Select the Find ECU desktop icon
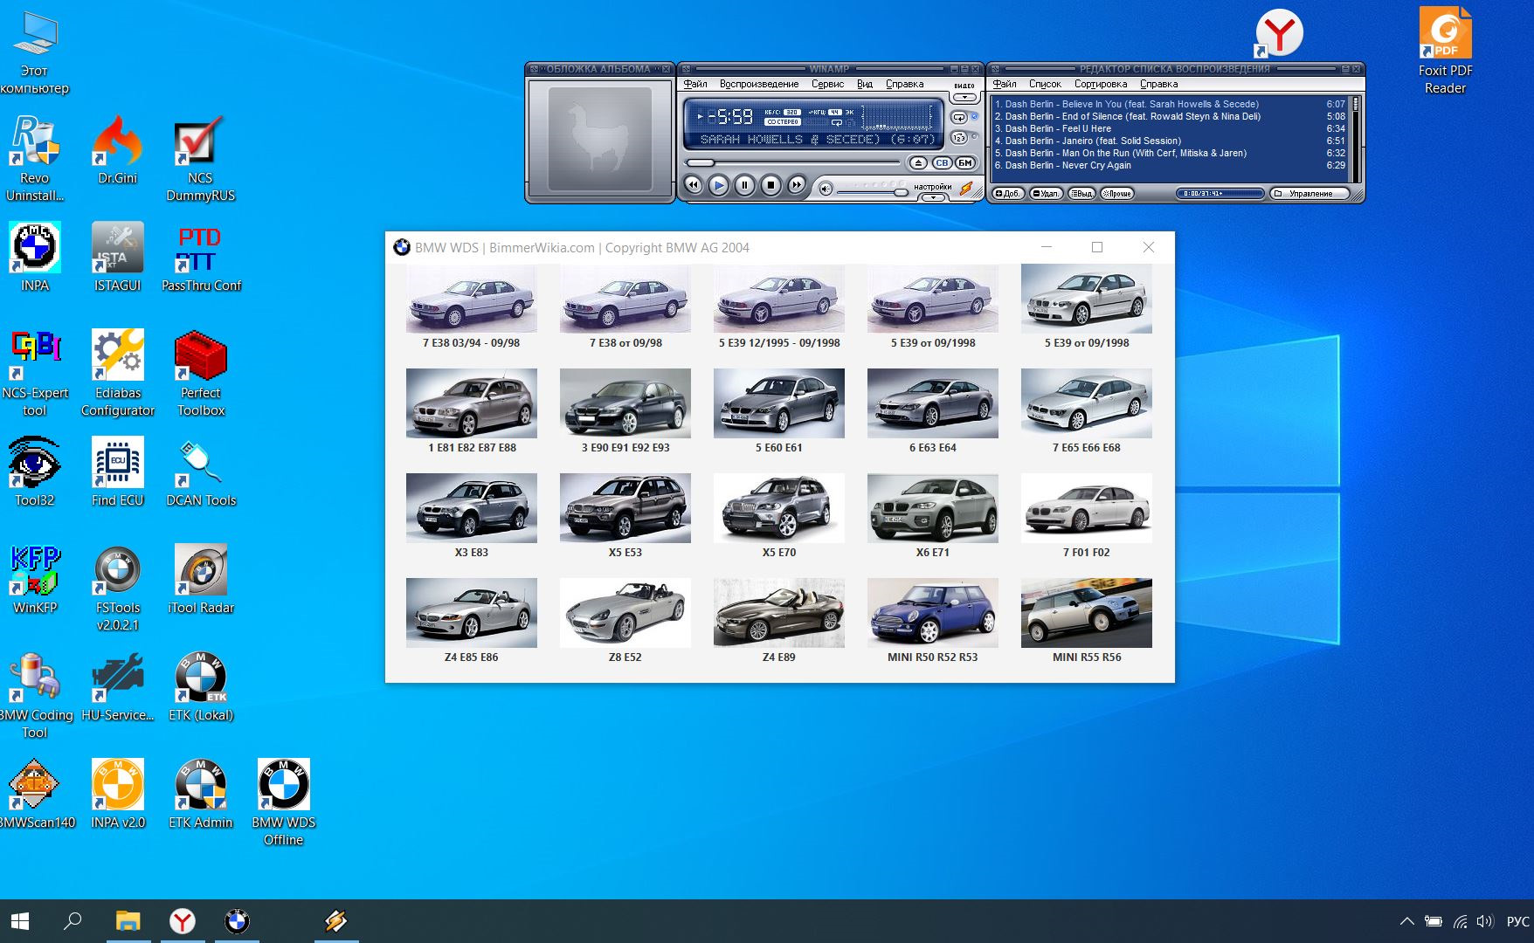The width and height of the screenshot is (1534, 943). (x=117, y=471)
